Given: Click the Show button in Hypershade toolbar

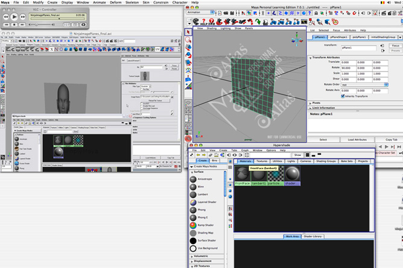Looking at the screenshot, I should tap(297, 155).
